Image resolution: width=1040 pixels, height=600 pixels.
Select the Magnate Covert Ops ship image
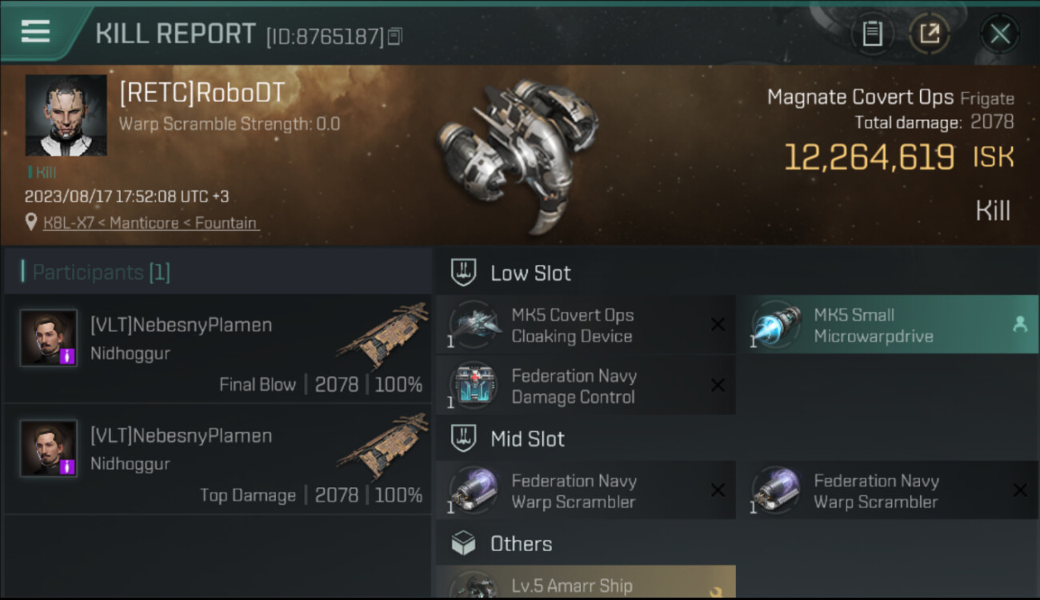pyautogui.click(x=518, y=156)
